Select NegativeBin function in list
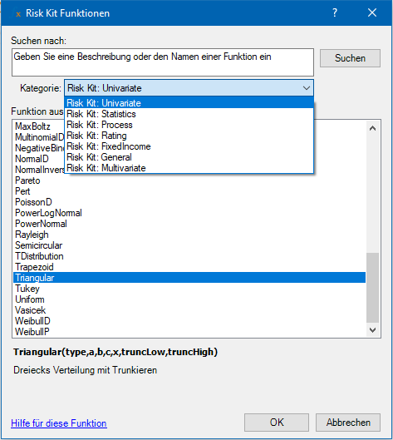393x440 pixels. coord(39,148)
